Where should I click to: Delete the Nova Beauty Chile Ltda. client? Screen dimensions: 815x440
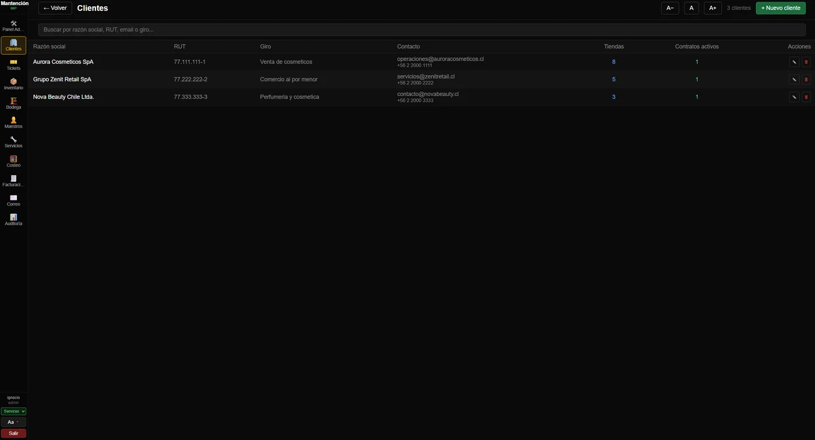[806, 97]
